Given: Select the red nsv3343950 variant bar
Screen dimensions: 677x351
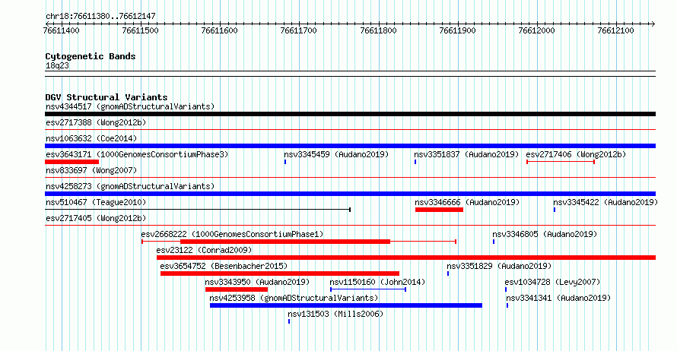Looking at the screenshot, I should 237,289.
